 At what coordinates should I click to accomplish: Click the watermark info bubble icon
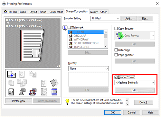[x=65, y=28]
